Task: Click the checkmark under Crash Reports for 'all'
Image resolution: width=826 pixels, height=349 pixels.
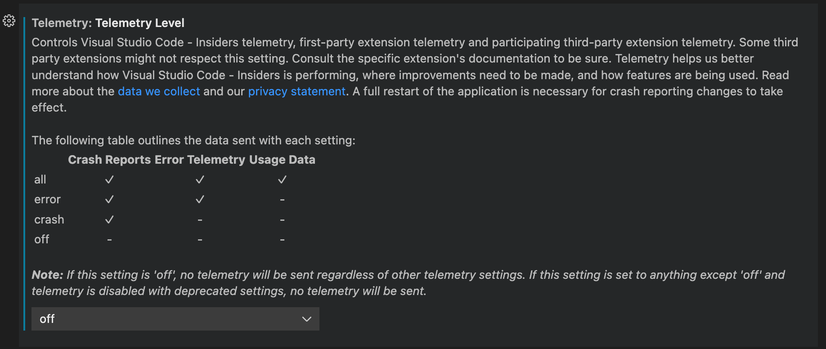Action: (109, 179)
